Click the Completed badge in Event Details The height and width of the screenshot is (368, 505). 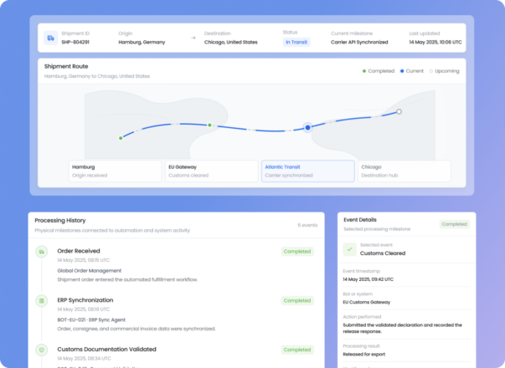(455, 224)
